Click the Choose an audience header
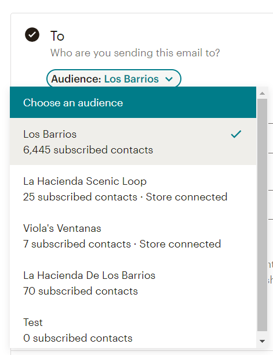This screenshot has height=355, width=273. click(133, 102)
